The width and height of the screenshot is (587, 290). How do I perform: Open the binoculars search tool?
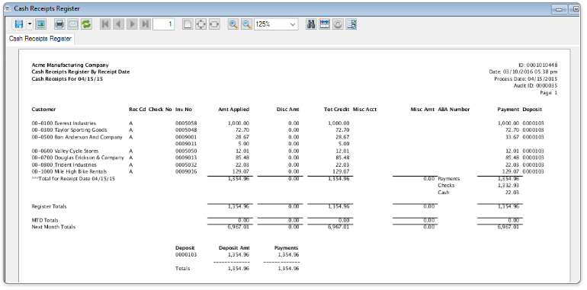click(x=311, y=24)
